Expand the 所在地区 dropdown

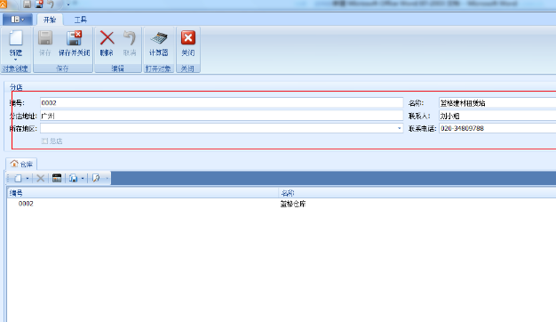400,128
